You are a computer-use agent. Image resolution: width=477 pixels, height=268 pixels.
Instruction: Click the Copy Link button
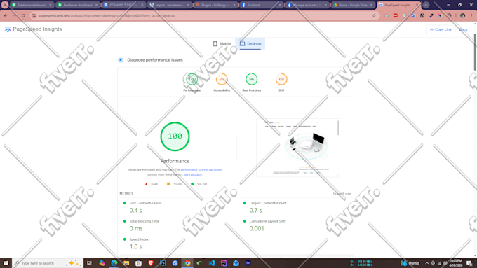click(441, 29)
